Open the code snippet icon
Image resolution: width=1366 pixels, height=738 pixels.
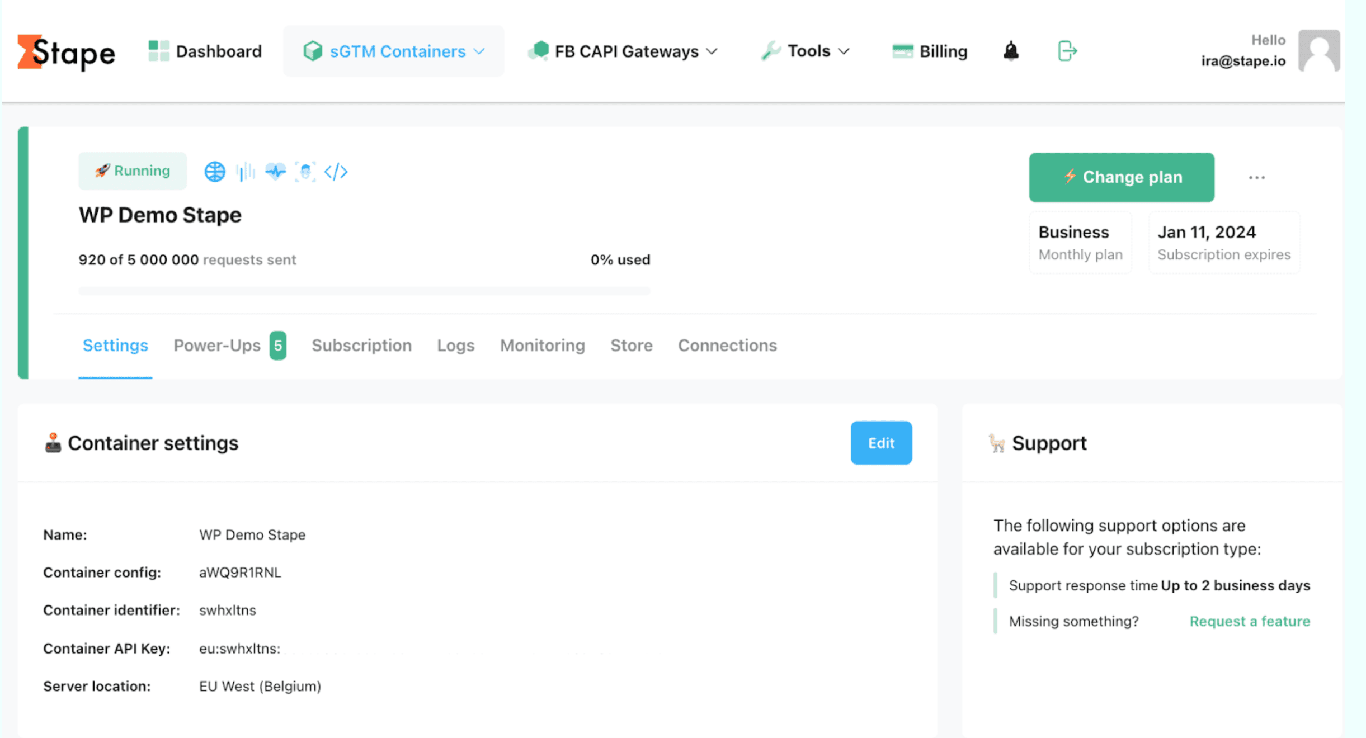tap(336, 171)
